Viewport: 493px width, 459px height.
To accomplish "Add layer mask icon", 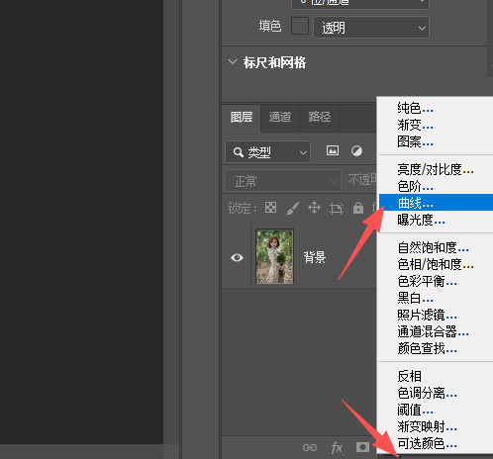I will 362,447.
